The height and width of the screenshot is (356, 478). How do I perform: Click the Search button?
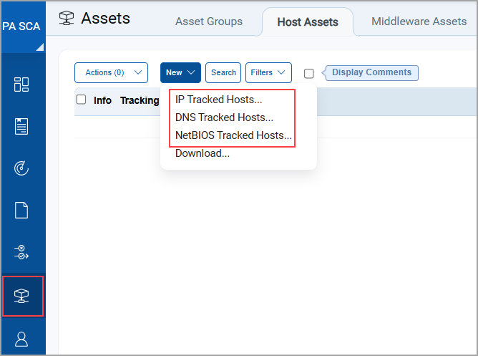(x=223, y=72)
